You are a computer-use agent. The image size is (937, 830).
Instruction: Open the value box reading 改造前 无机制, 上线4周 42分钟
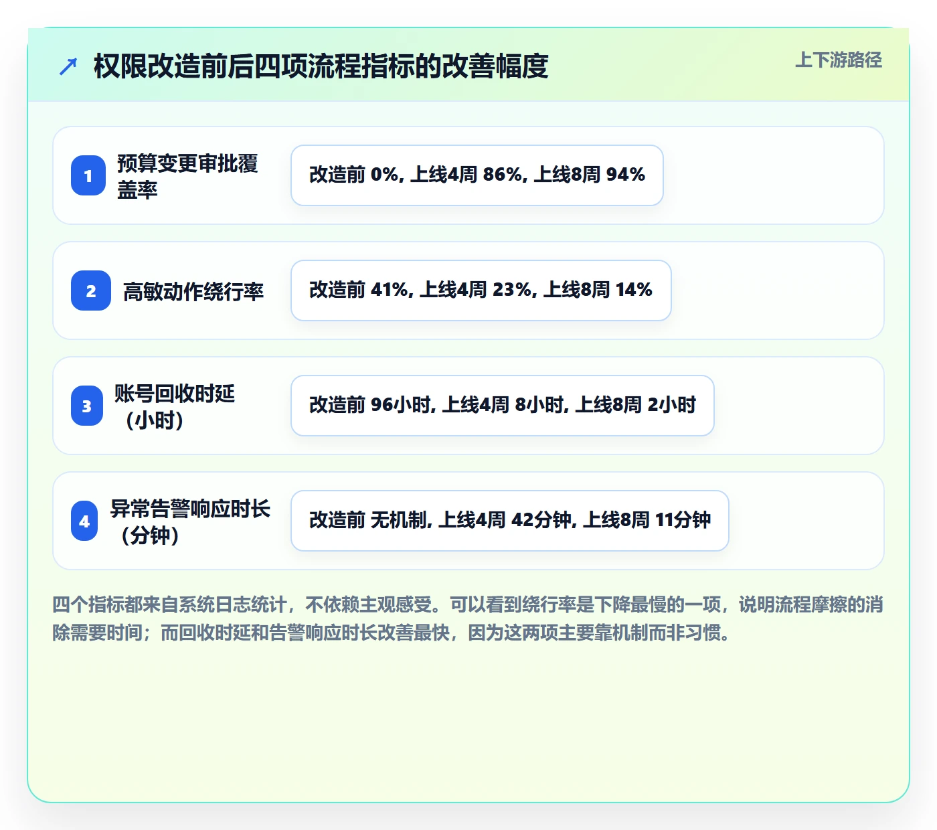pyautogui.click(x=510, y=521)
